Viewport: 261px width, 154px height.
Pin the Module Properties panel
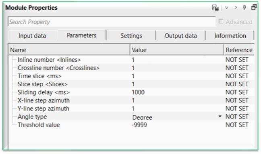244,8
